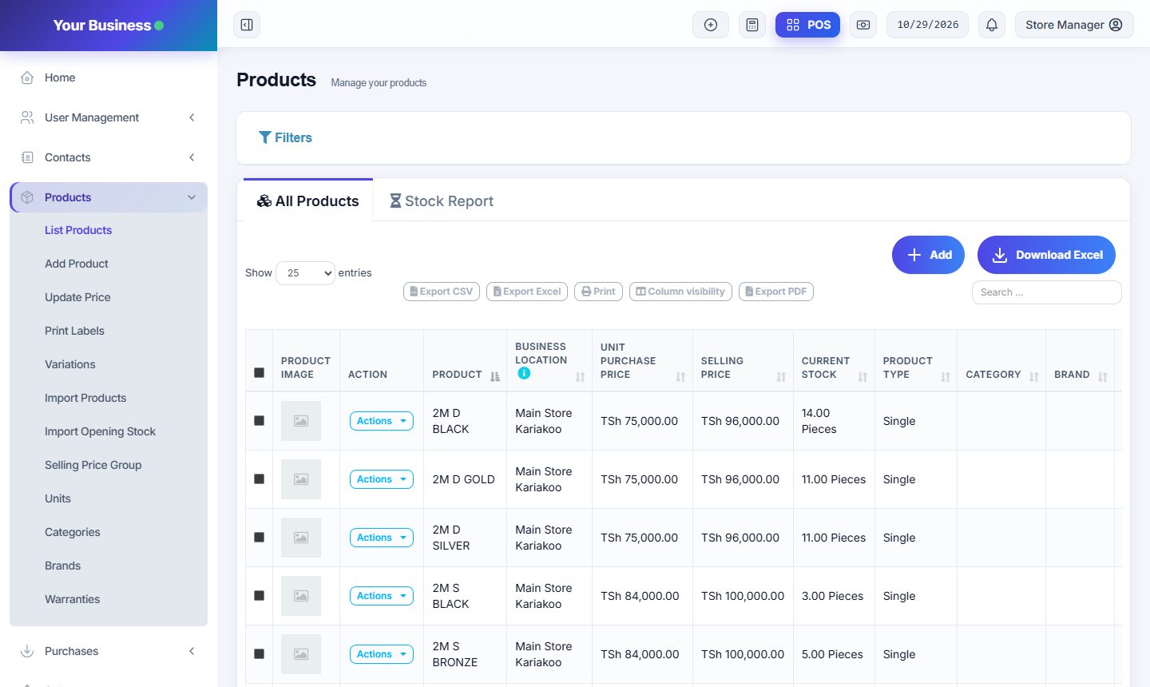Click the User Management icon
Screen dimensions: 1150x687
(27, 117)
